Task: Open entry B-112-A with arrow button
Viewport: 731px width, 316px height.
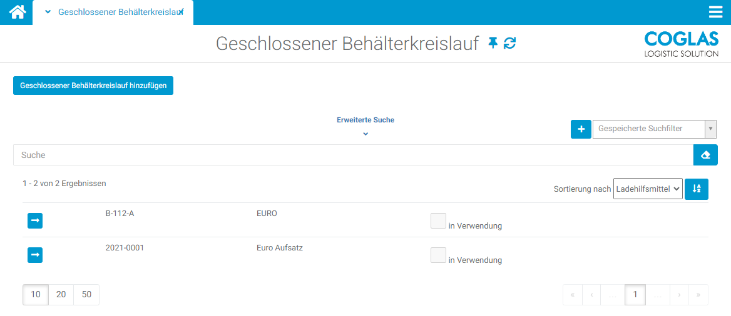Action: 35,220
